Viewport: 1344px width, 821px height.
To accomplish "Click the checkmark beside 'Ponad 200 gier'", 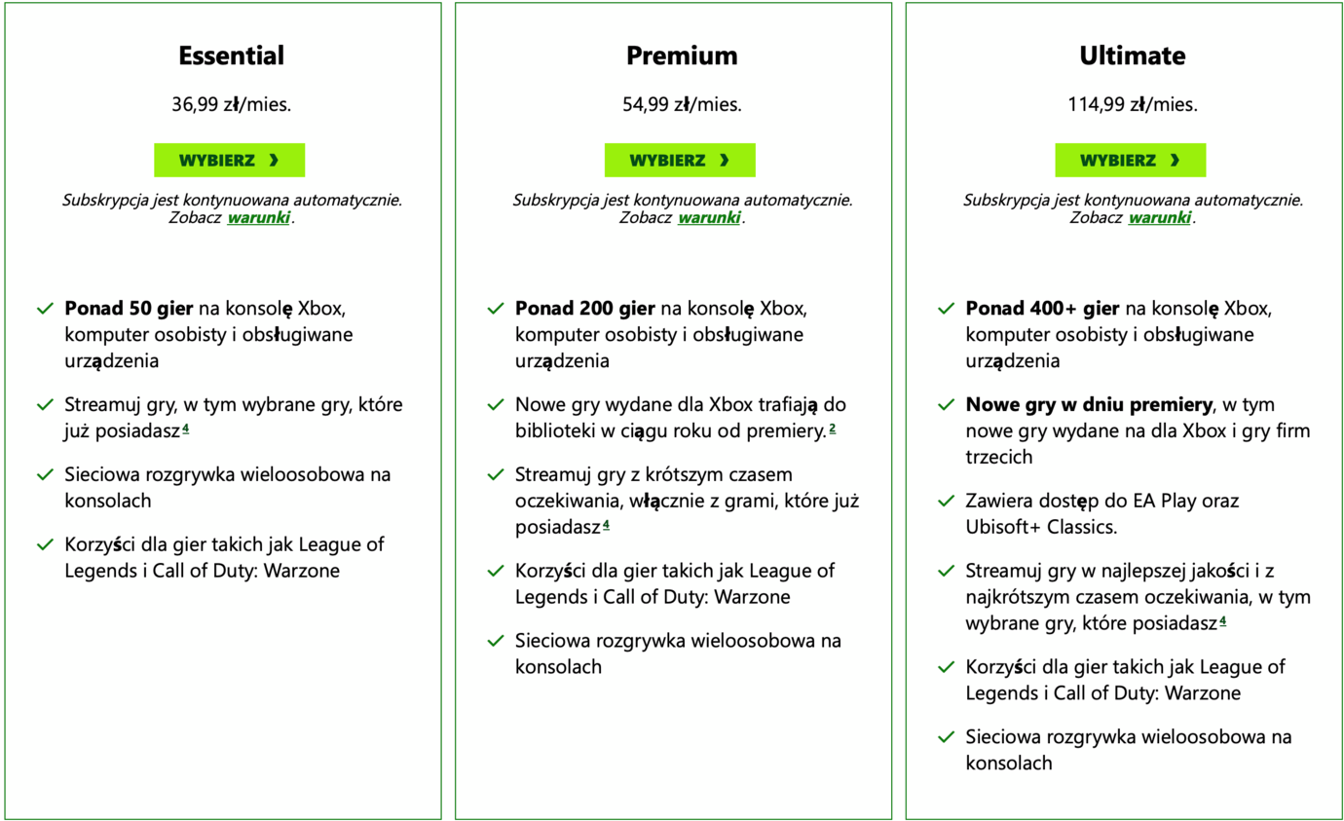I will [x=495, y=309].
